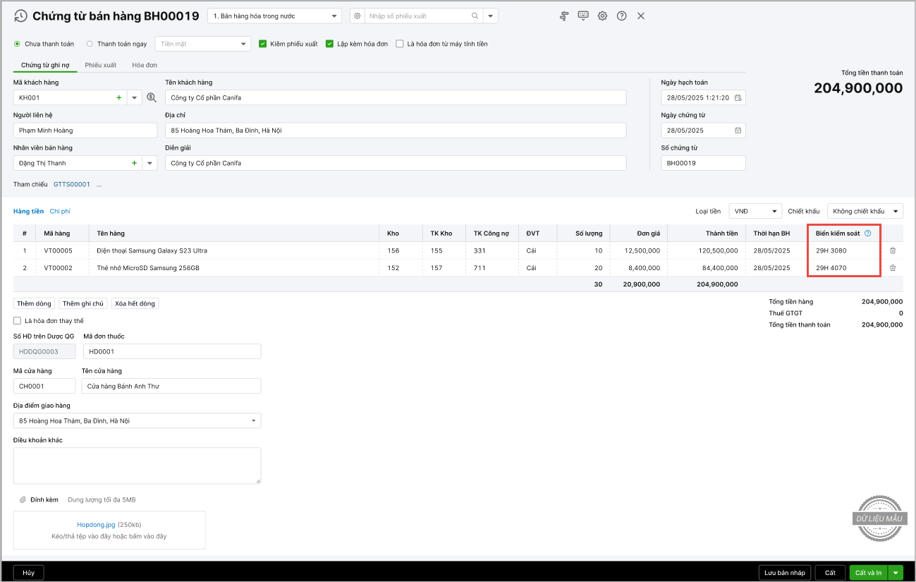Image resolution: width=916 pixels, height=582 pixels.
Task: Open the Hopdong.jpg attachment link
Action: click(x=96, y=525)
